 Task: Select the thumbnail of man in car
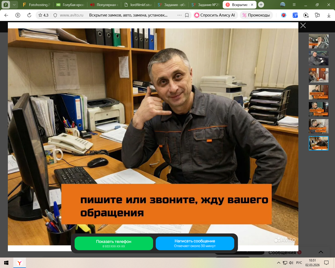[319, 41]
